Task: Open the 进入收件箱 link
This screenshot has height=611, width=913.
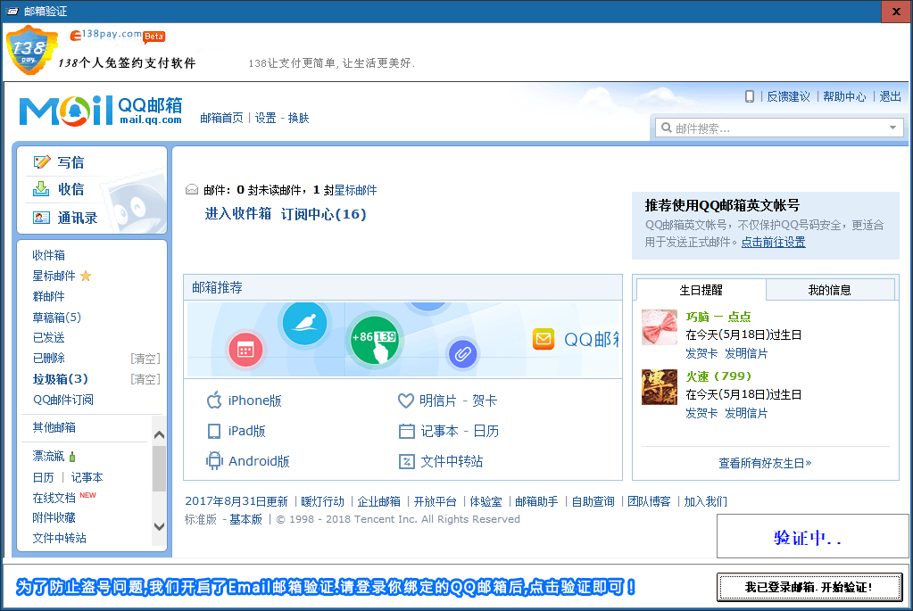Action: click(x=237, y=214)
